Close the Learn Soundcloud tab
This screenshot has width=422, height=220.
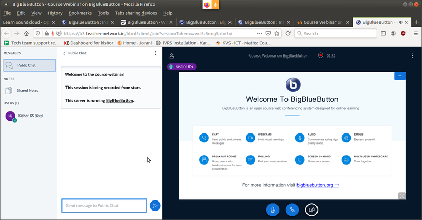[53, 22]
